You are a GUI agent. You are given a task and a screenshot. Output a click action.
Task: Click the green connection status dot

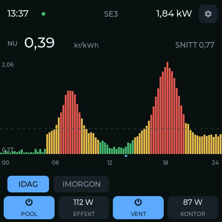click(x=43, y=14)
